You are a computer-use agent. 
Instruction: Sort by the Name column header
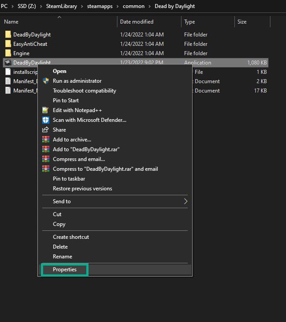11,21
